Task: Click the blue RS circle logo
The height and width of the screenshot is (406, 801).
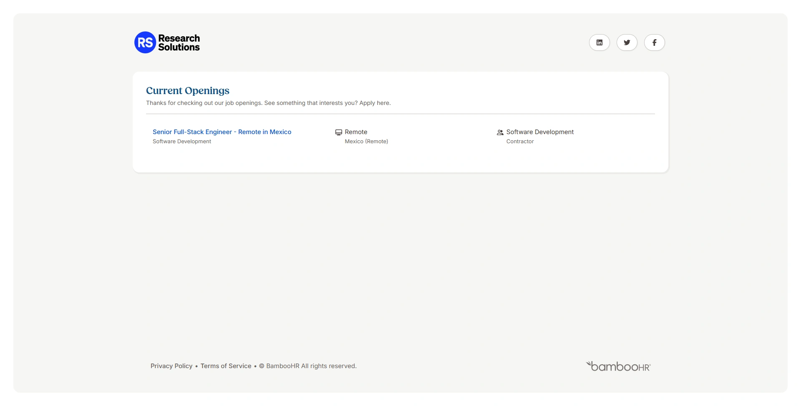Action: point(145,42)
